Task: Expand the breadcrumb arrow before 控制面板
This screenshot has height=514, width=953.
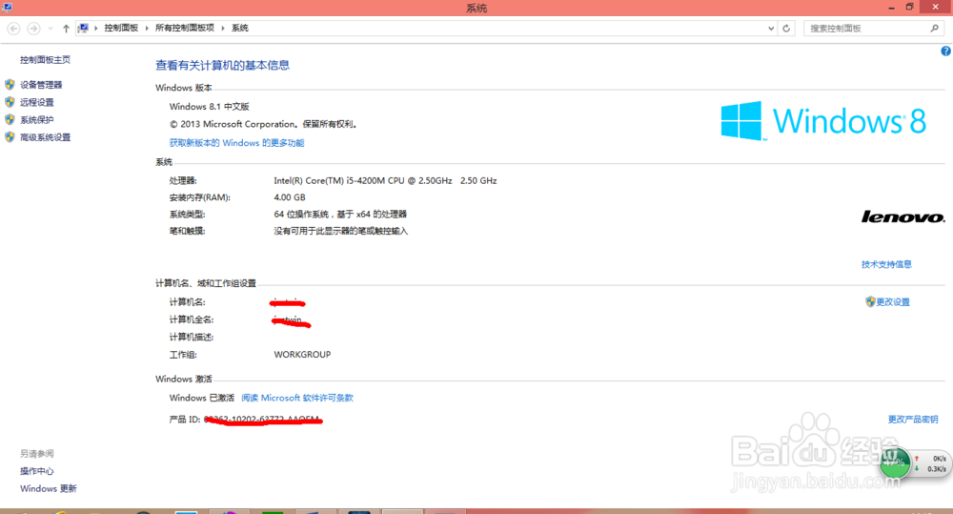Action: [96, 29]
